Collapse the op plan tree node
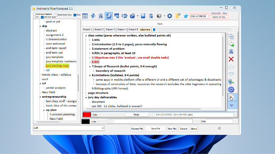This screenshot has height=154, width=275. pyautogui.click(x=44, y=110)
